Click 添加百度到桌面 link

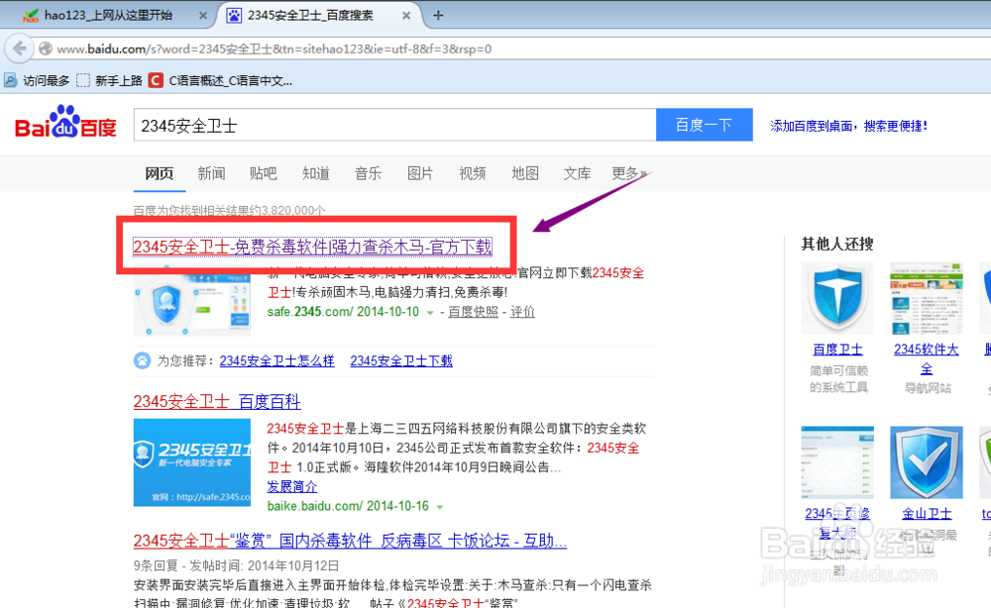click(x=849, y=126)
